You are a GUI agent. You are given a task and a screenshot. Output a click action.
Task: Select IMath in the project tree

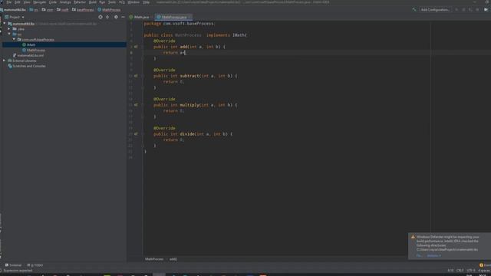click(31, 44)
